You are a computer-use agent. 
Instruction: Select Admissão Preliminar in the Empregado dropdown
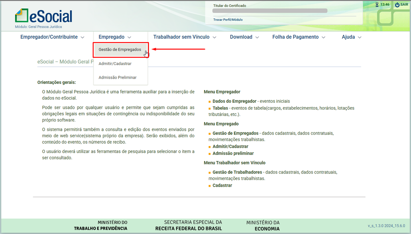(118, 77)
